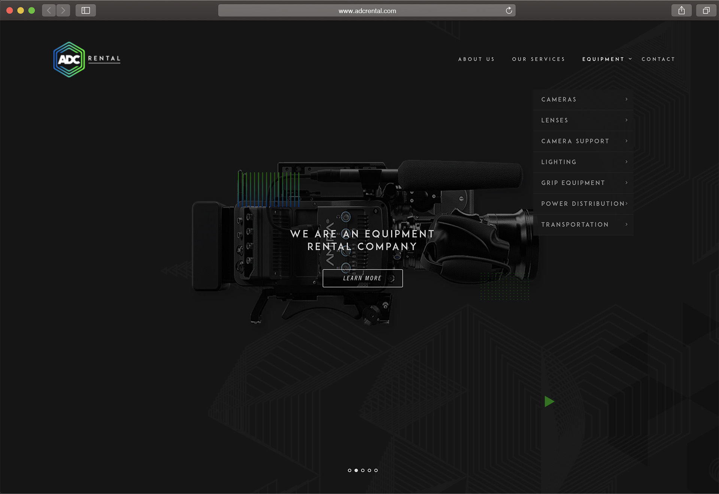The image size is (719, 494).
Task: Click the browser forward arrow
Action: point(63,10)
